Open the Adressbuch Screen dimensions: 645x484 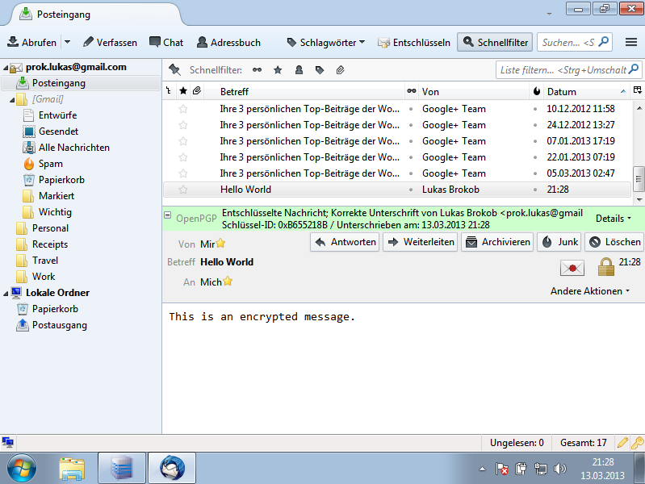[x=228, y=43]
